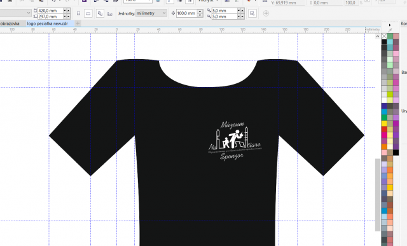Click the page height 297,0 mm field
The width and height of the screenshot is (407, 246).
[x=51, y=17]
